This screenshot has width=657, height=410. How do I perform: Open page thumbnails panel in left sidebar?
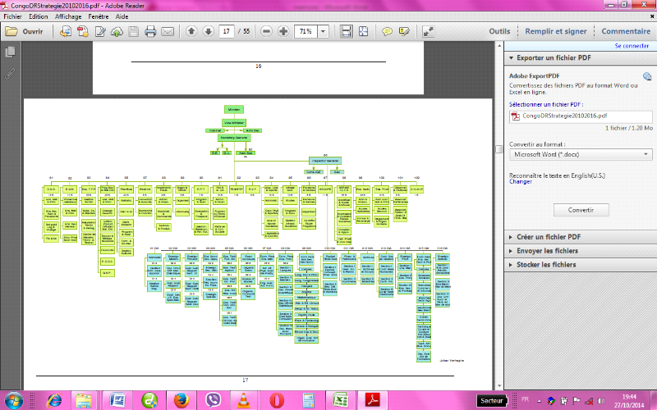(10, 52)
